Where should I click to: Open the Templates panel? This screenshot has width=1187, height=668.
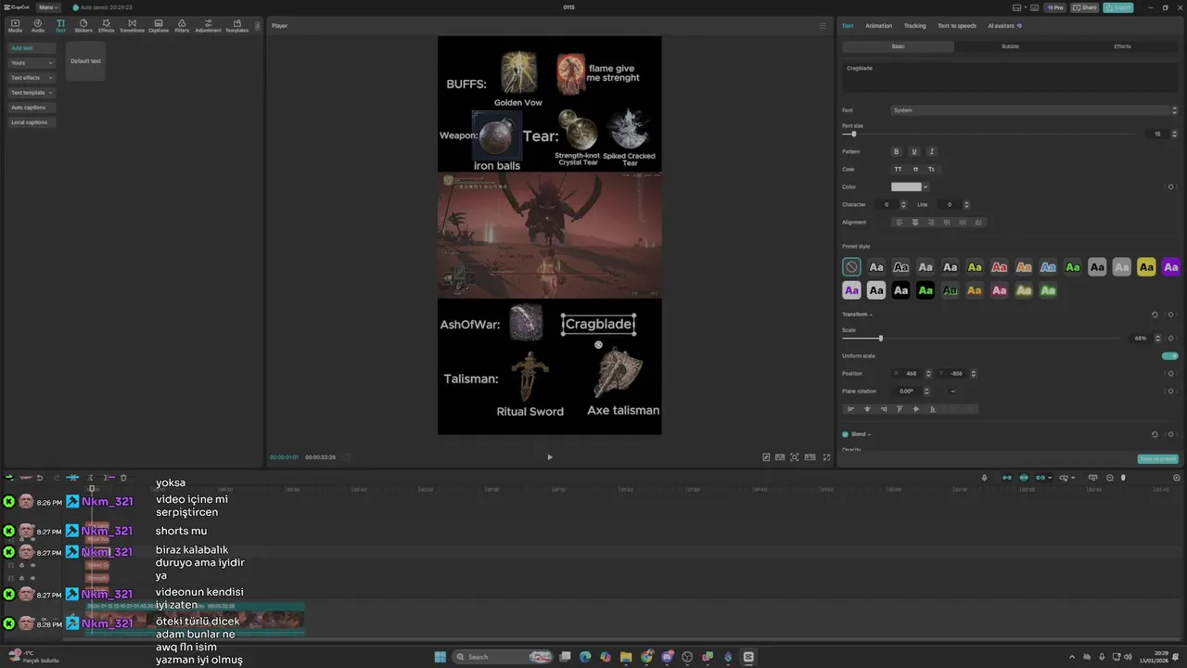coord(236,25)
